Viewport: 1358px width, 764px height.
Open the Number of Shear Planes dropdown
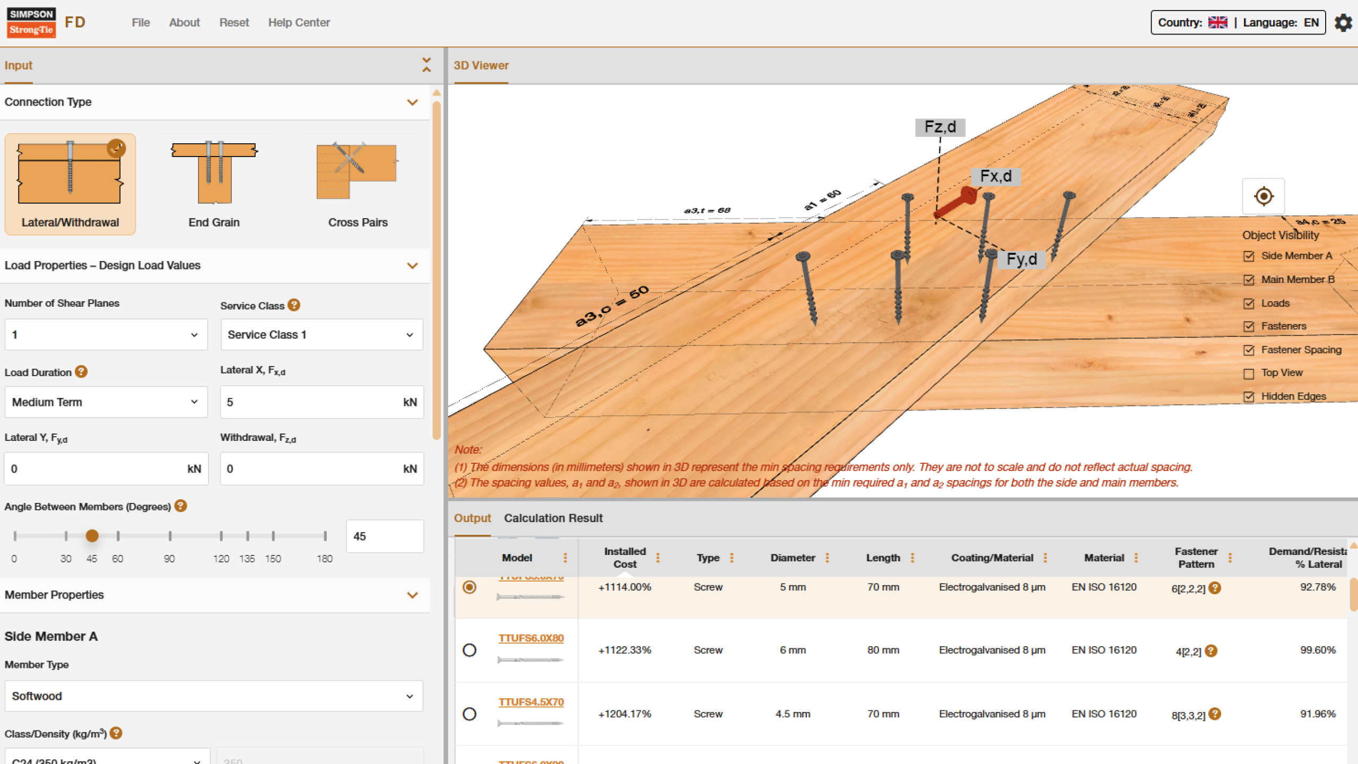(x=106, y=334)
